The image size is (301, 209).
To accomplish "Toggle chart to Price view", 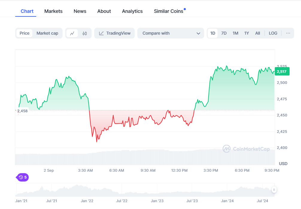I will click(25, 33).
